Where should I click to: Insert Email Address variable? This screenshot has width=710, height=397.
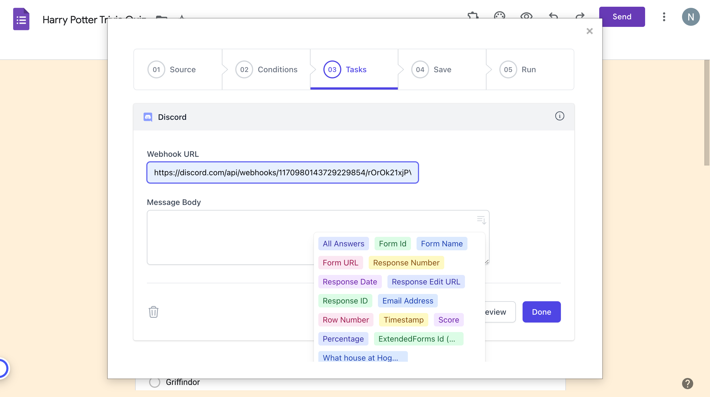tap(408, 301)
